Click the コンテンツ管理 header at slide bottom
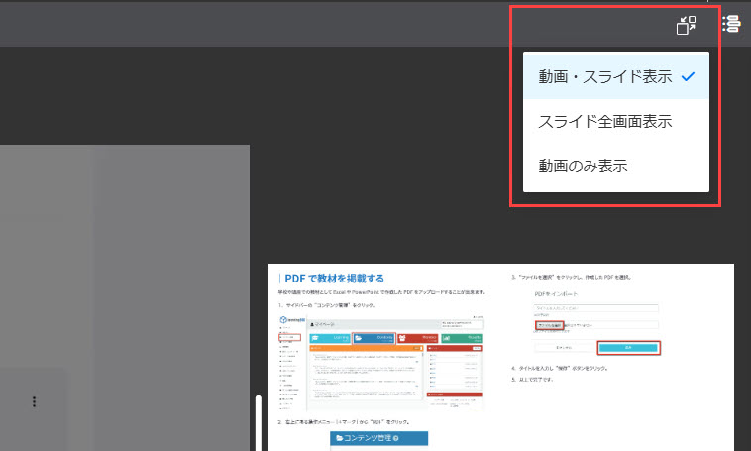The width and height of the screenshot is (751, 451). (x=371, y=438)
